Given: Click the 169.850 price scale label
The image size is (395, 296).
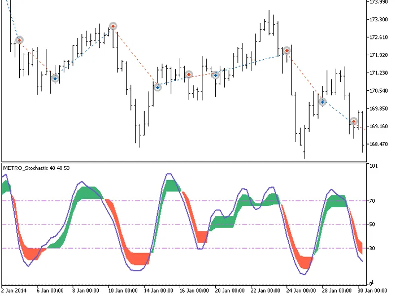Looking at the screenshot, I should (378, 109).
